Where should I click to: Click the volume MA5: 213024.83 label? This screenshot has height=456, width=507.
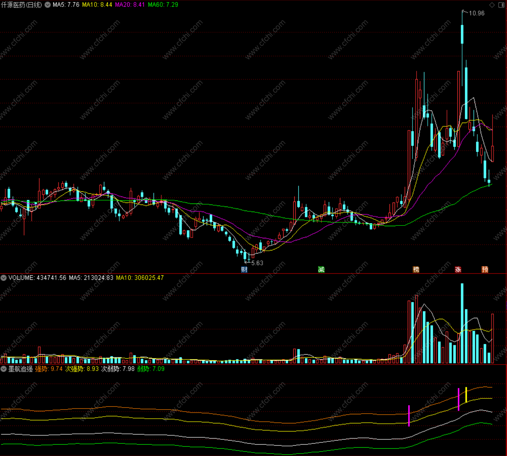(91, 278)
